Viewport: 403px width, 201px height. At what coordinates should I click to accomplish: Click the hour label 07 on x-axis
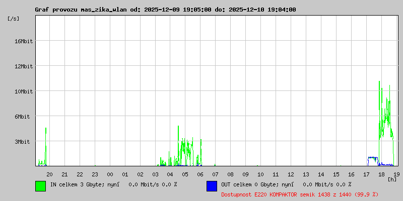tap(216, 174)
